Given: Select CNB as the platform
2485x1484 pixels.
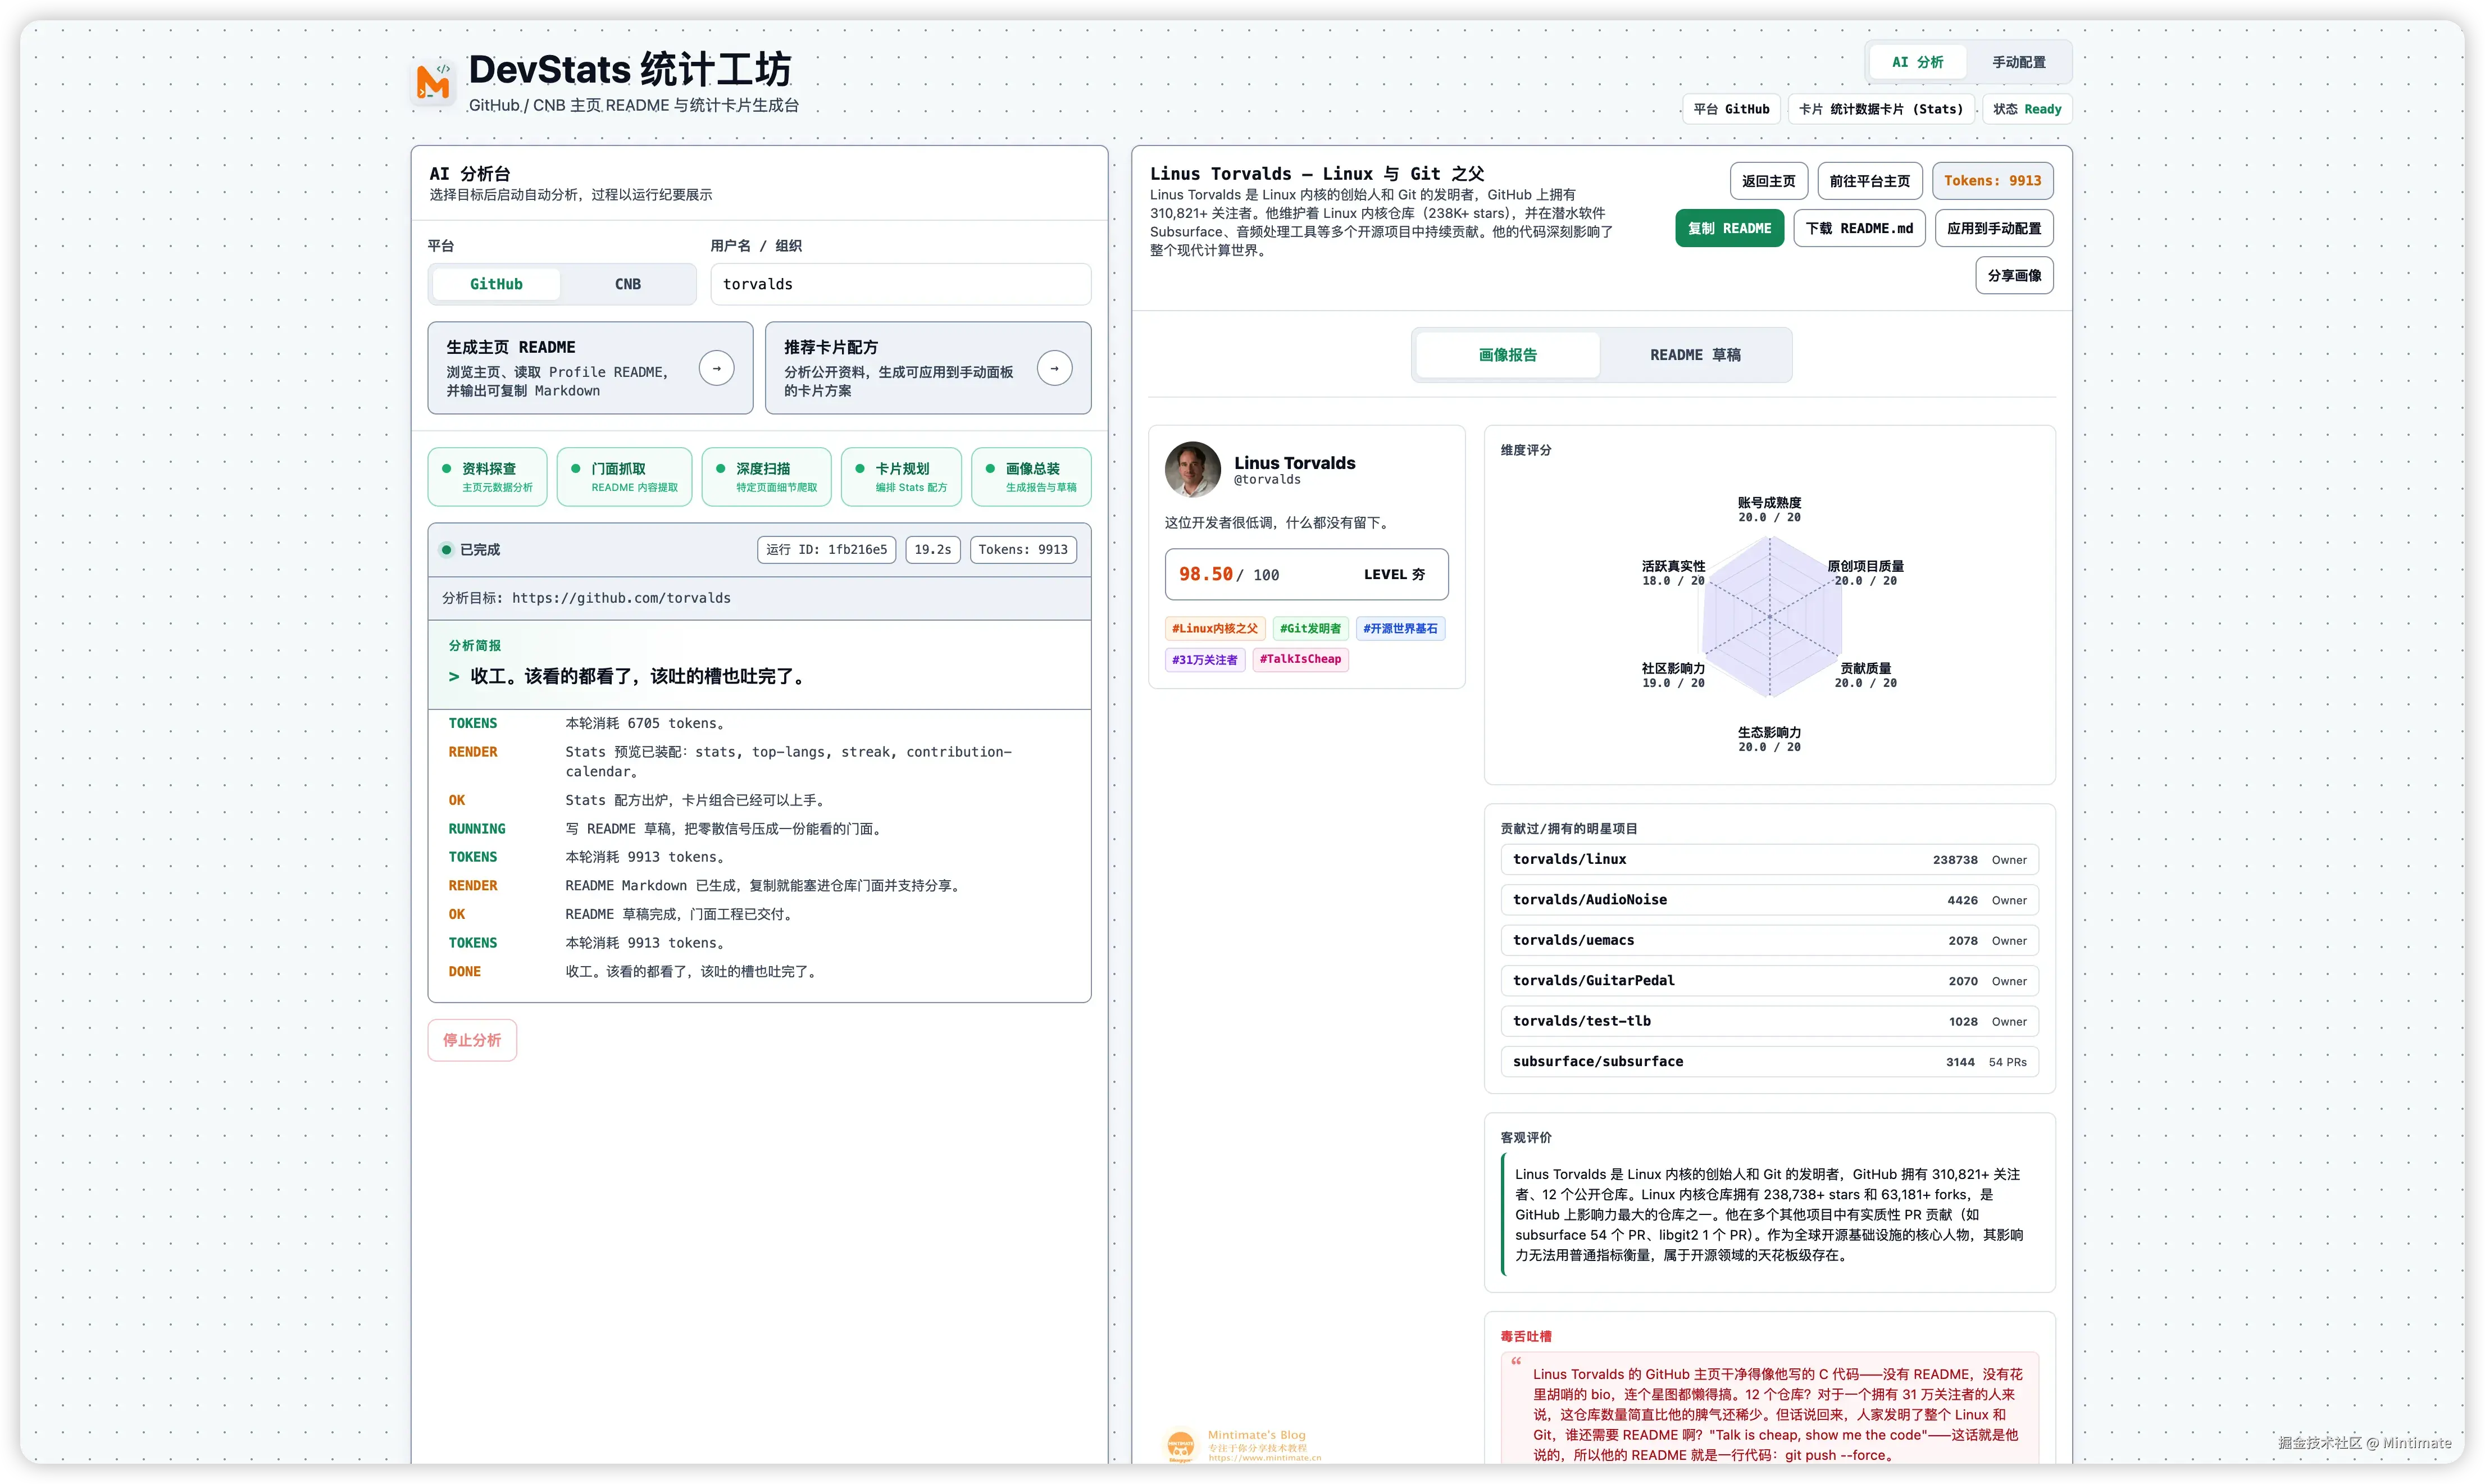Looking at the screenshot, I should pos(627,284).
